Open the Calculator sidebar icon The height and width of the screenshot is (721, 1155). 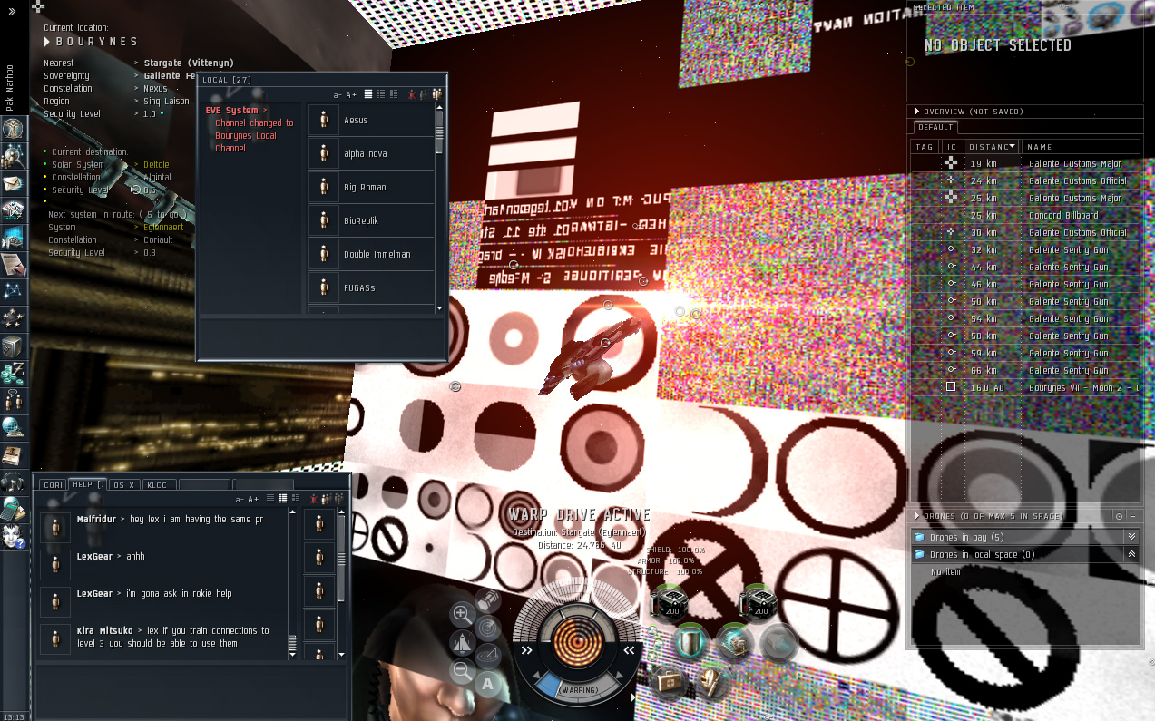point(13,509)
